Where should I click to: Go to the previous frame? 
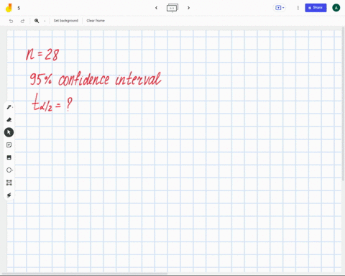coord(157,8)
